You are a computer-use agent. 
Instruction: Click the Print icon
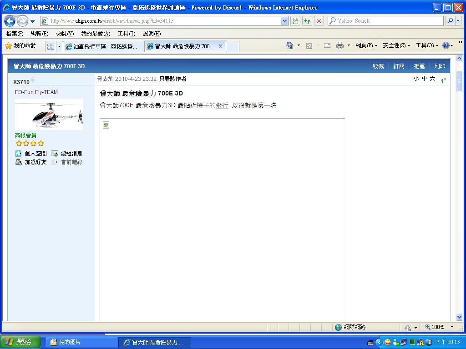pos(339,45)
